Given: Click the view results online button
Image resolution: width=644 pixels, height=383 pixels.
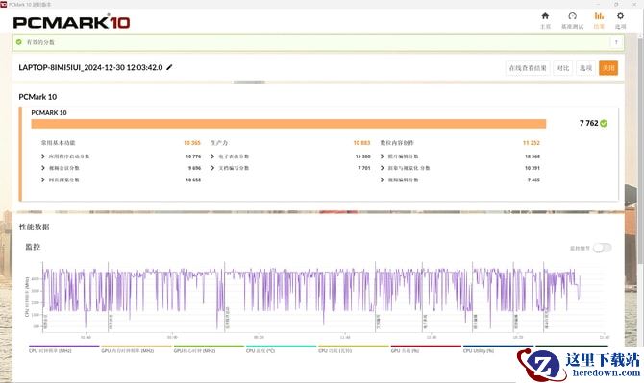Looking at the screenshot, I should click(528, 68).
